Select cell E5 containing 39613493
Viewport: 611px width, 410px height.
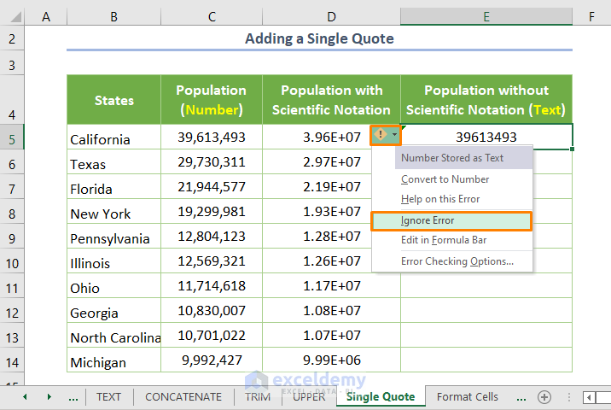[x=486, y=137]
